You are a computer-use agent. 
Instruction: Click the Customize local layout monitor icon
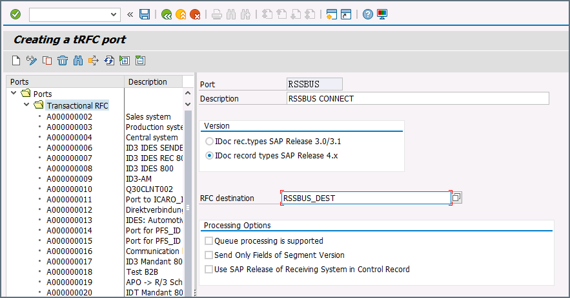pyautogui.click(x=383, y=14)
